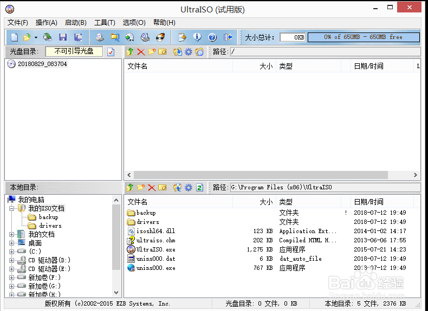Create a new ISO with the New icon
The height and width of the screenshot is (311, 428).
[15, 37]
